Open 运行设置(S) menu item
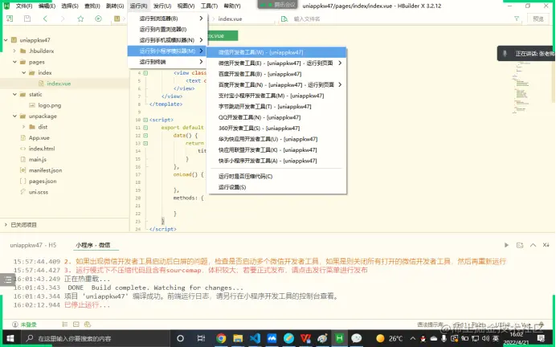Viewport: 556px width, 347px height. [x=277, y=187]
